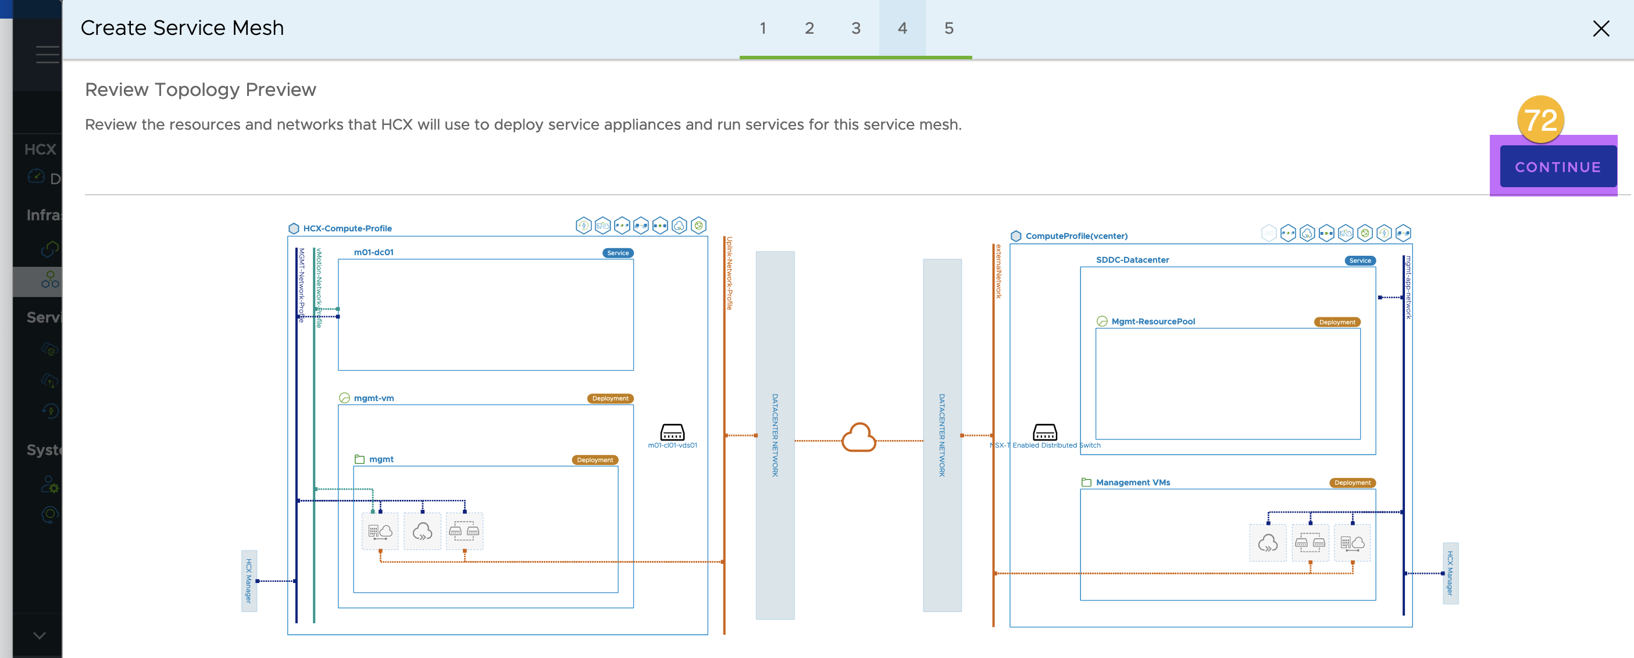Click the folder icon beside Management VMs

click(x=1087, y=482)
